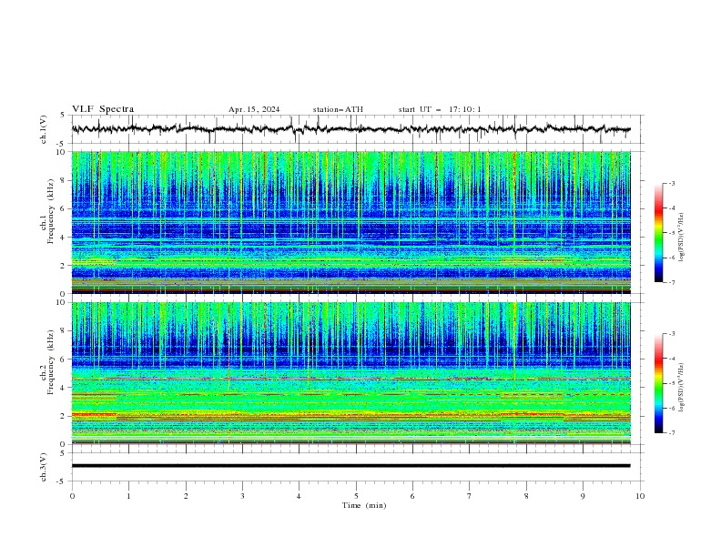Screen dimensions: 721x557
Task: Click time axis tick label '5'
Action: click(356, 496)
